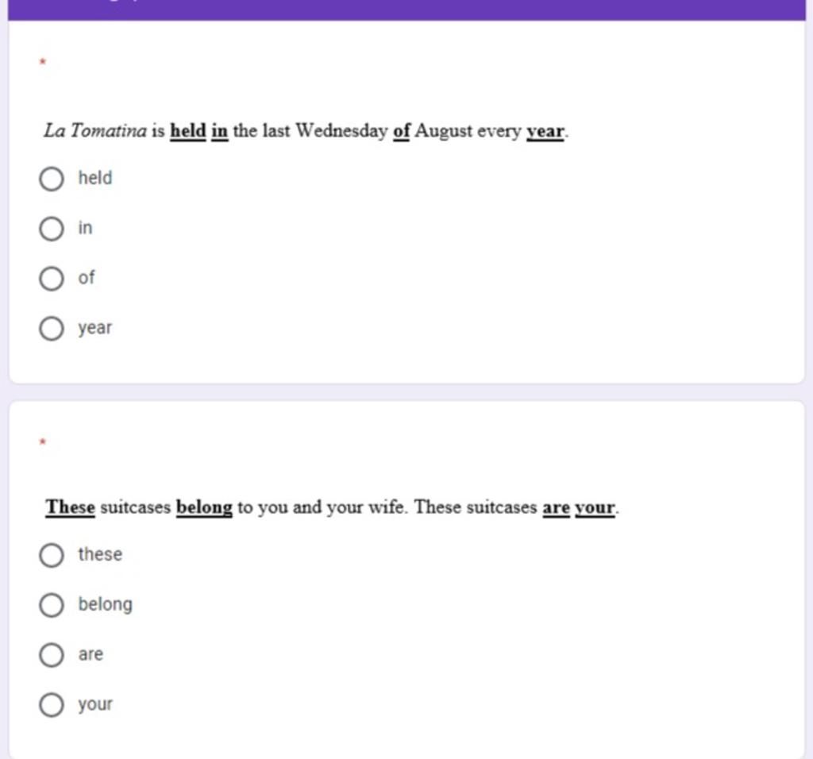Click the red asterisk above La Tomatina question

coord(44,61)
